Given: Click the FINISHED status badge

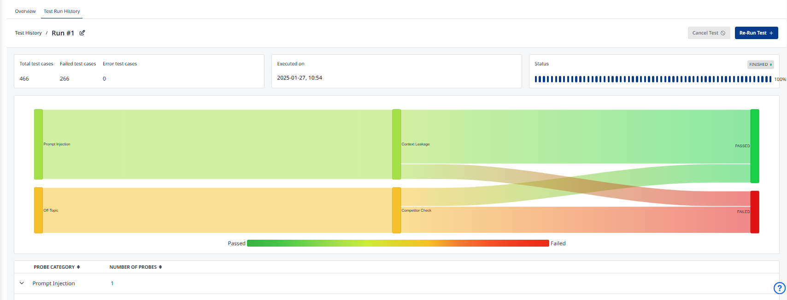Looking at the screenshot, I should [760, 64].
